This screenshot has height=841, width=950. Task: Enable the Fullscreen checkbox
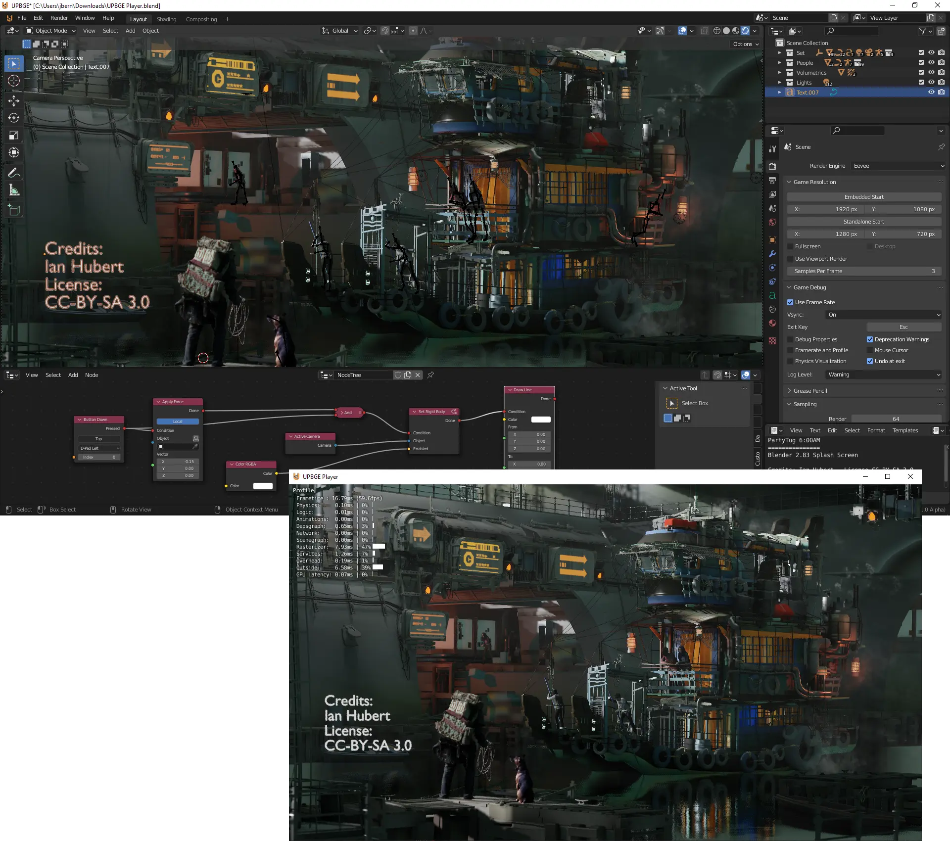point(790,246)
